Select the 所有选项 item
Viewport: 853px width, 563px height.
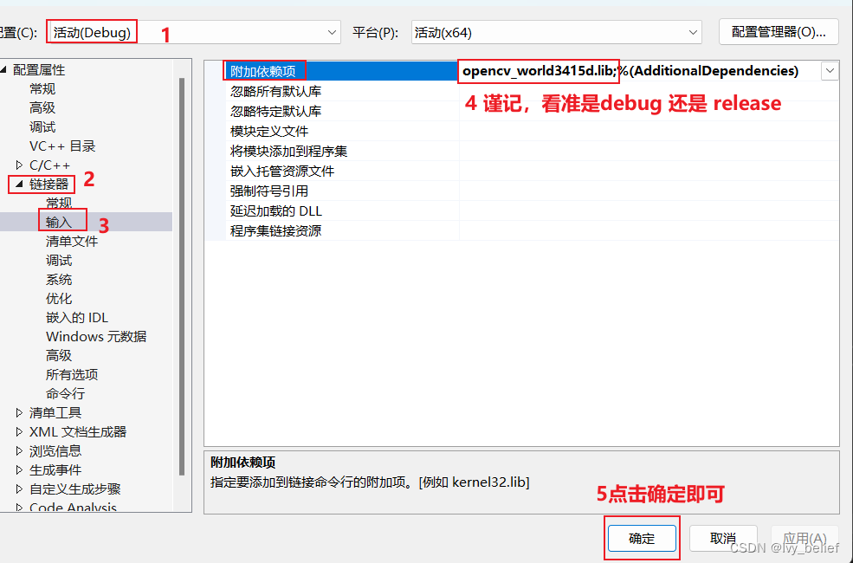(72, 374)
